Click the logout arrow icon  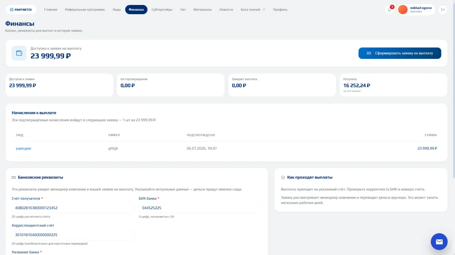(x=443, y=10)
